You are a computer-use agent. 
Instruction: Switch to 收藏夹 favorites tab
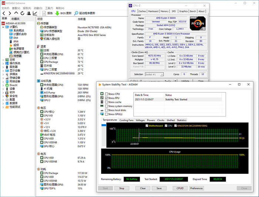tap(16, 19)
